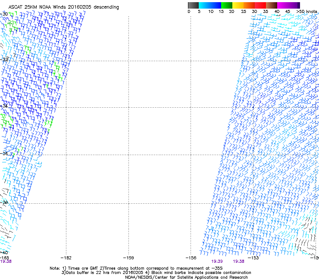
Task: Select the brown 35-40 knots color swatch
Action: 272,5
